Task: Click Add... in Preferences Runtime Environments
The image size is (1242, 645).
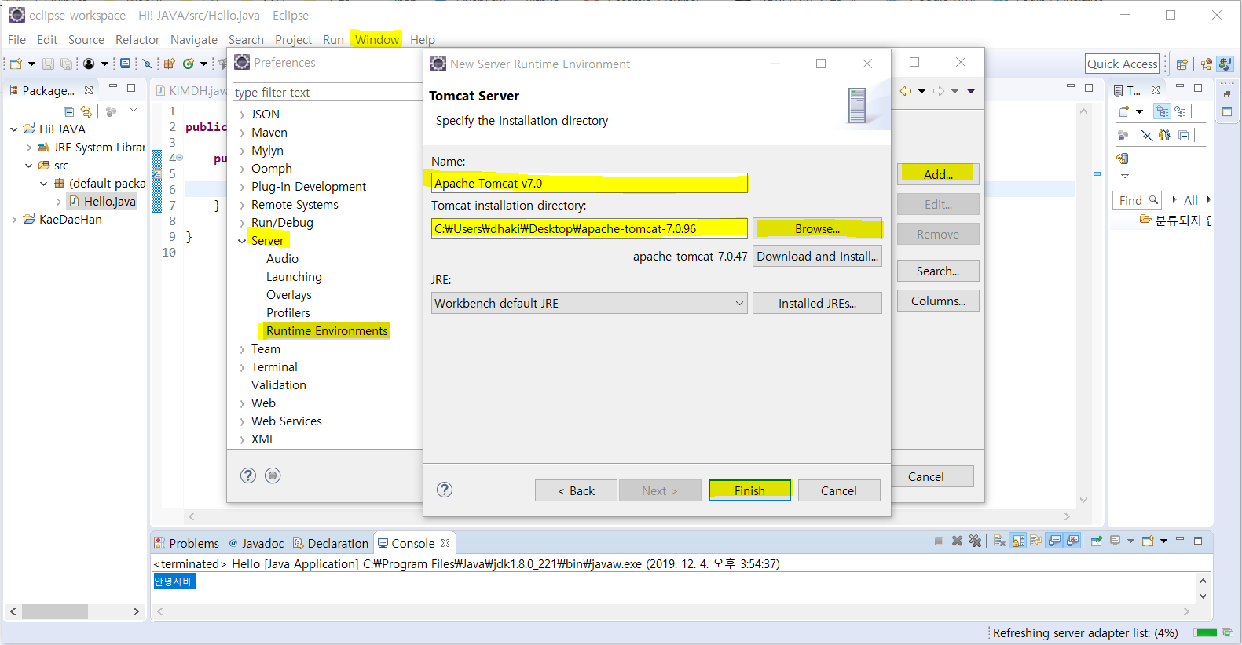Action: [938, 174]
